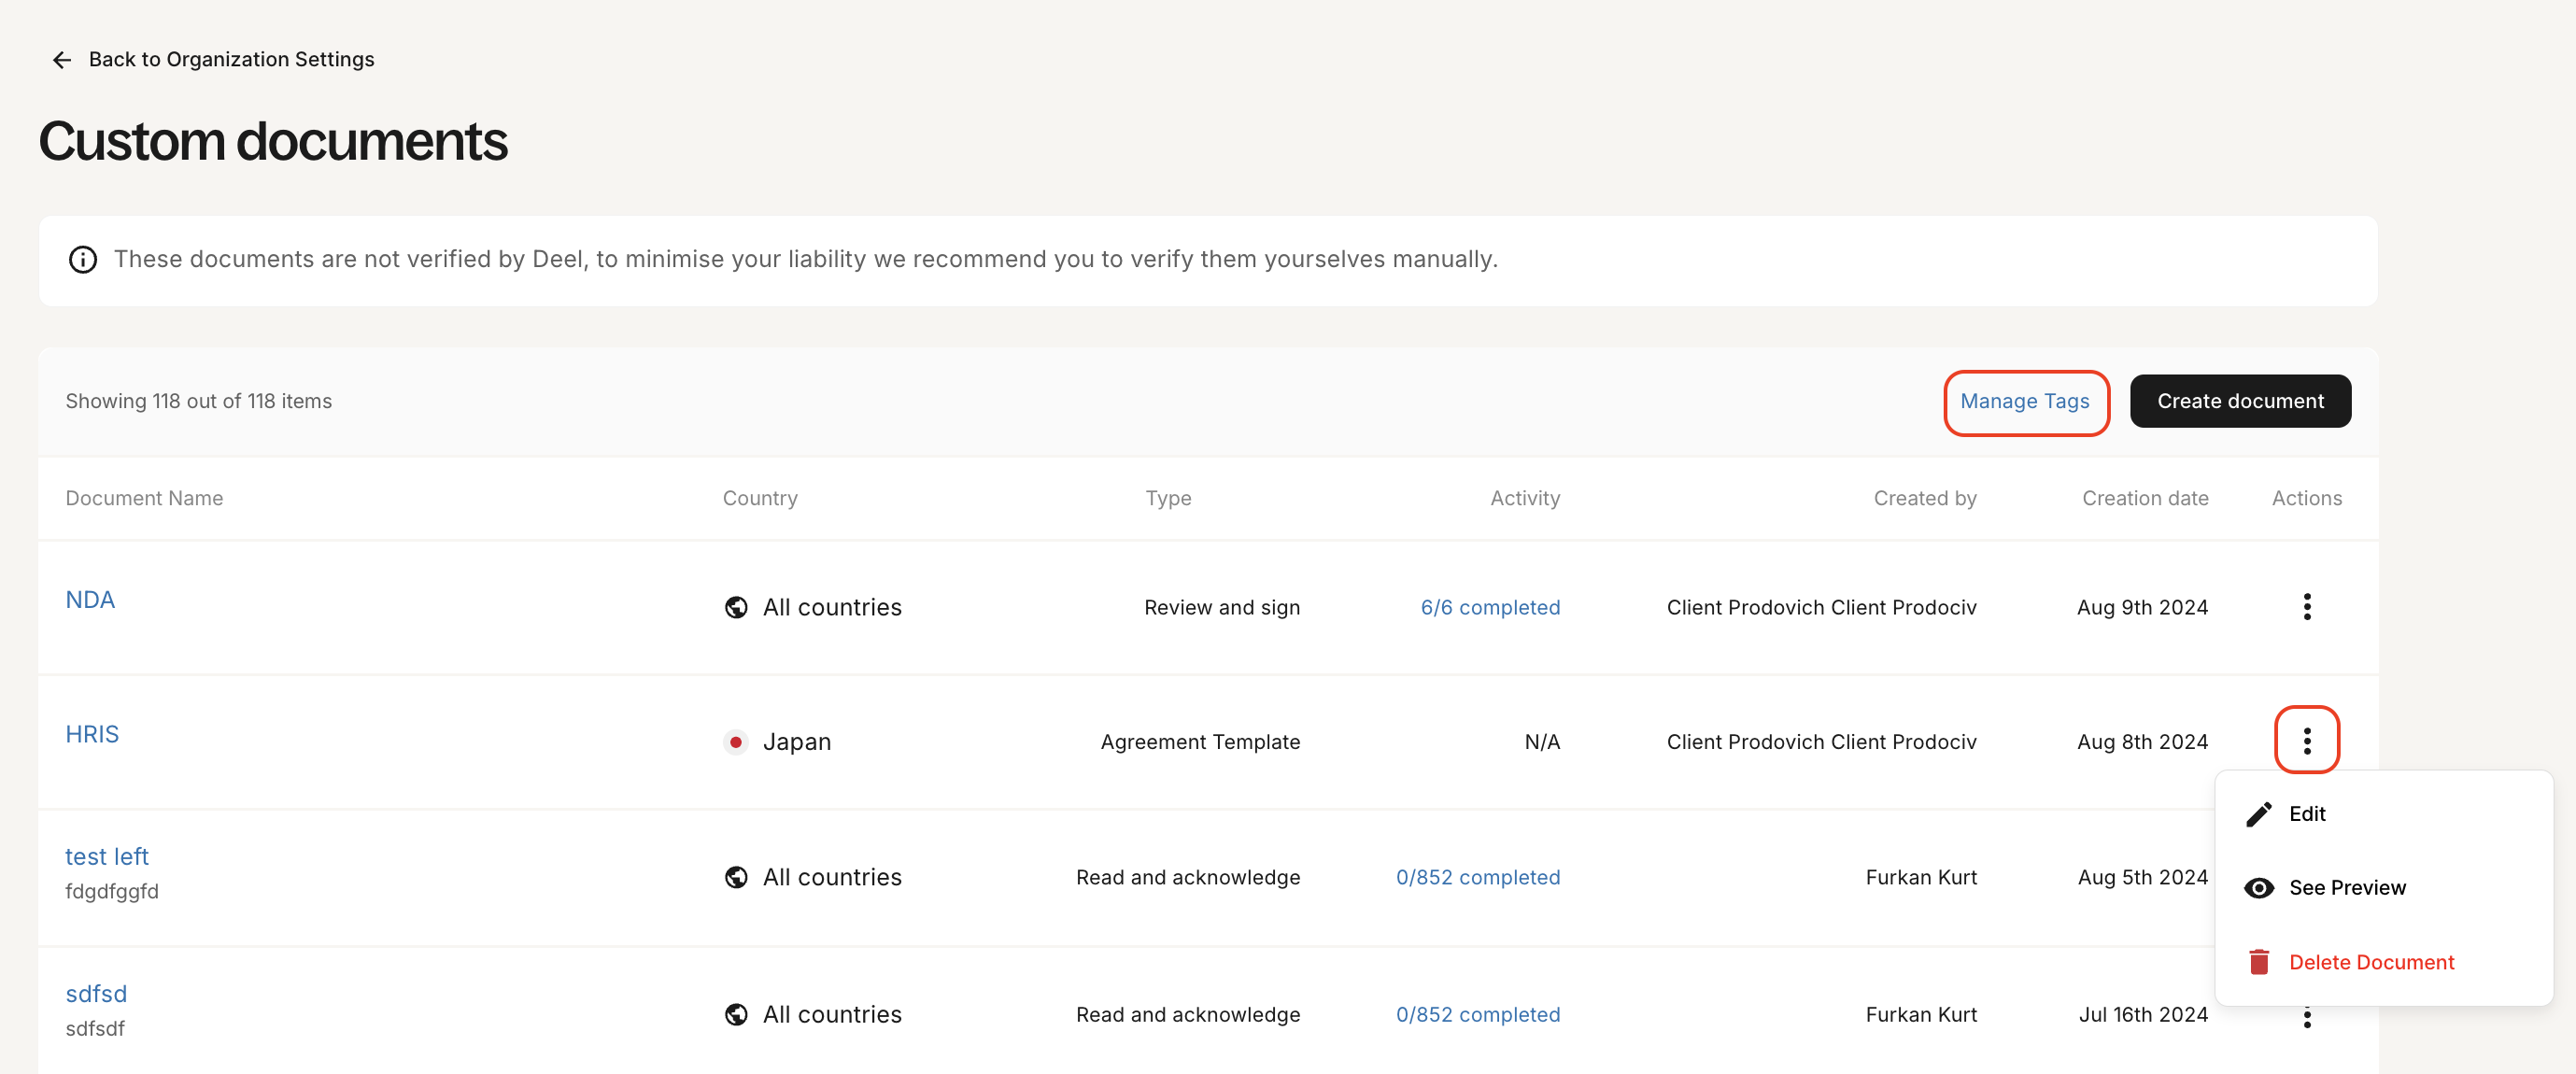Click the Create document button
This screenshot has width=2576, height=1074.
pyautogui.click(x=2240, y=401)
